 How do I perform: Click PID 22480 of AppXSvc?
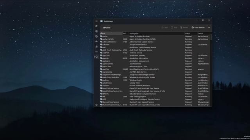[x=125, y=69]
